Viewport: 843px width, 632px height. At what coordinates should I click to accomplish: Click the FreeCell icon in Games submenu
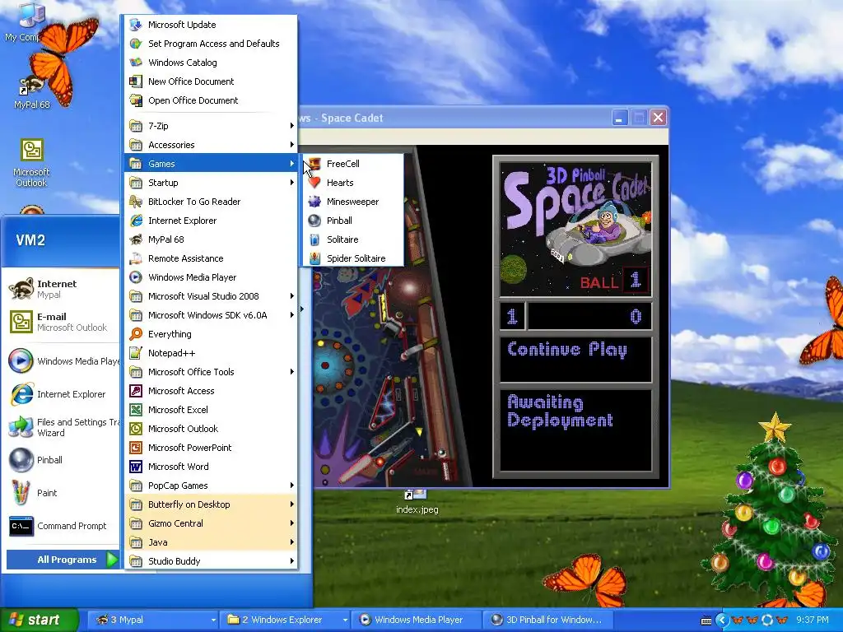pyautogui.click(x=314, y=164)
